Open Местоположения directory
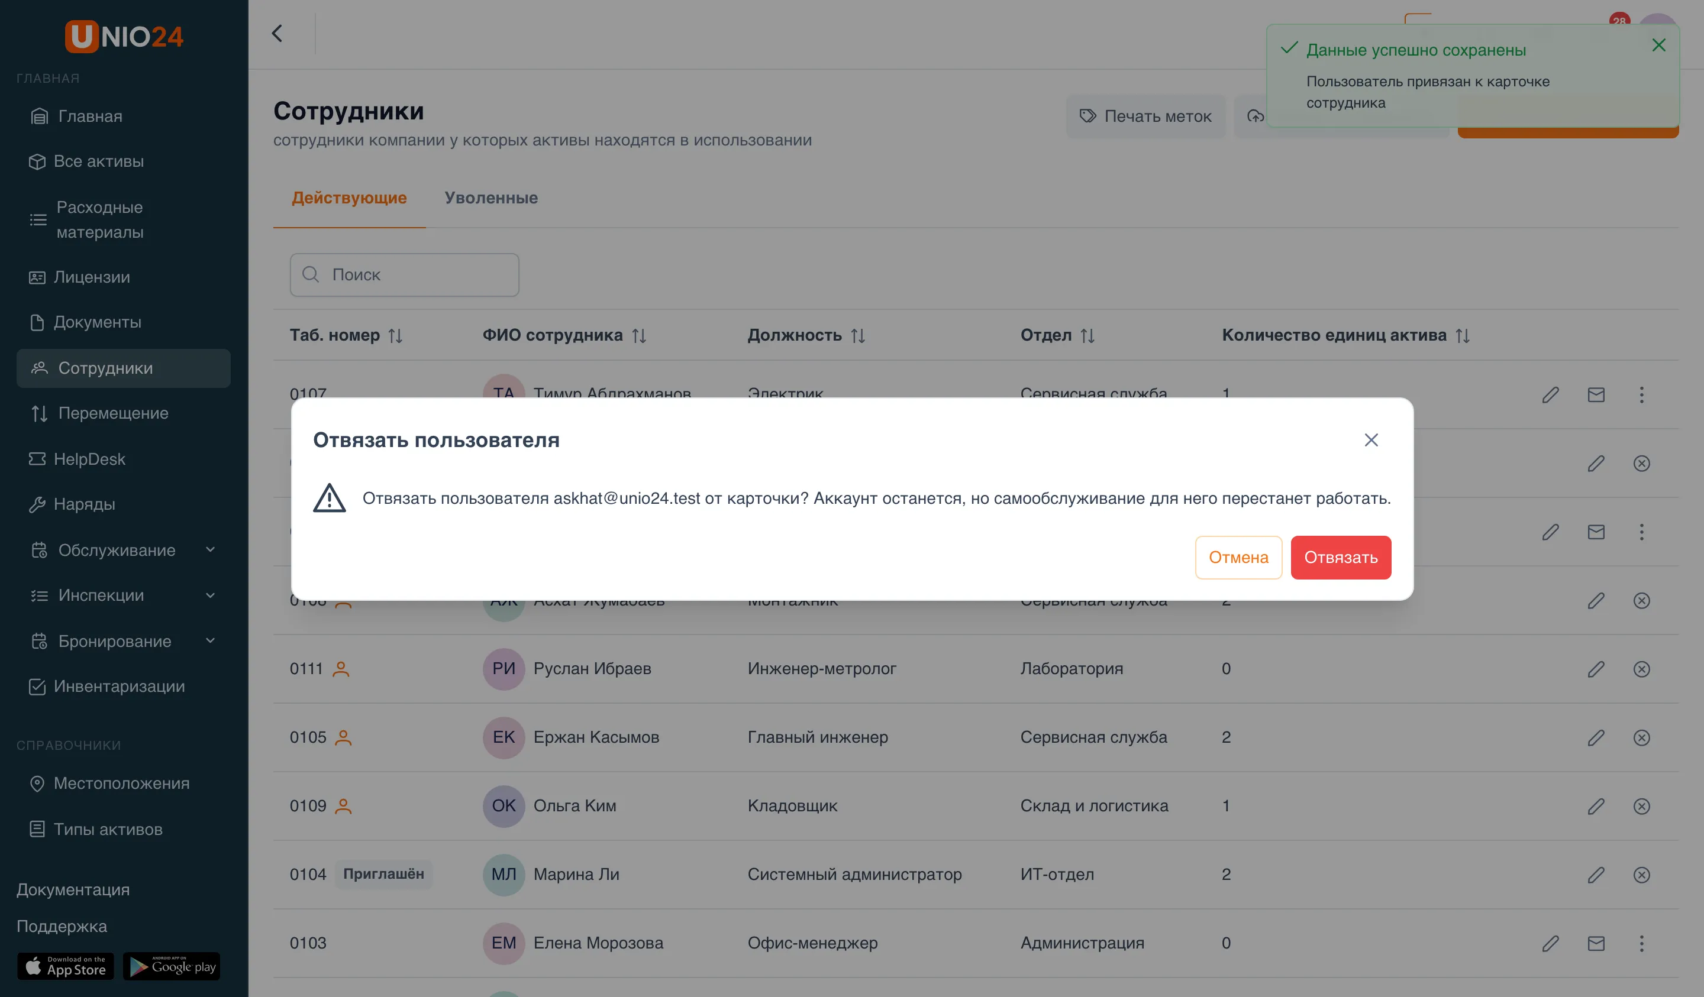The height and width of the screenshot is (997, 1704). pyautogui.click(x=123, y=784)
